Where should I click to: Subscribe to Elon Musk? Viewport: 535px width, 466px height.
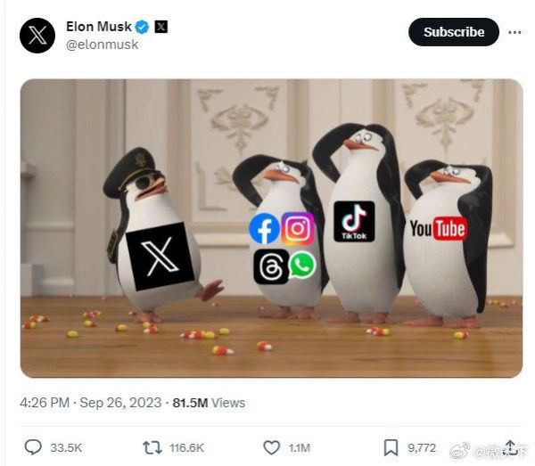click(x=454, y=32)
